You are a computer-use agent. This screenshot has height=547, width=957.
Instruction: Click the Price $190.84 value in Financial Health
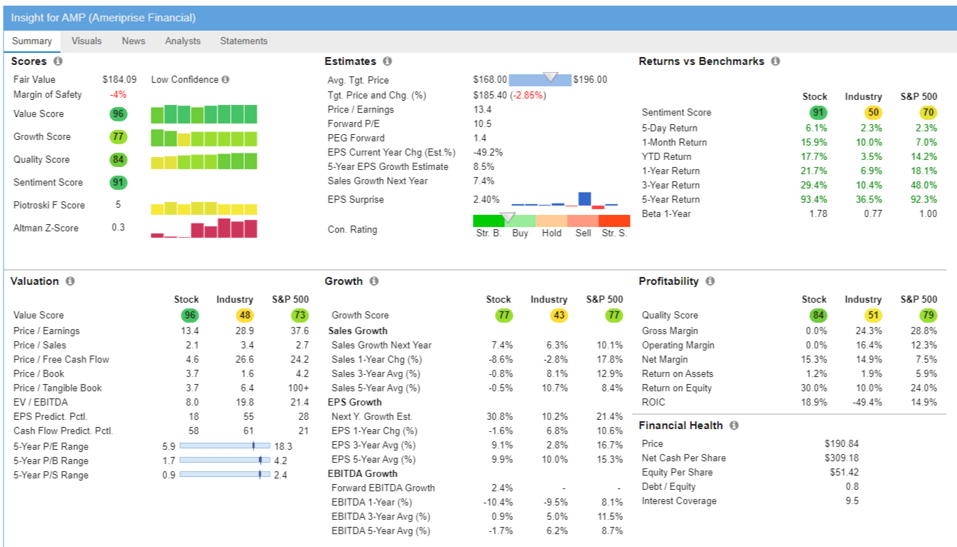coord(842,444)
